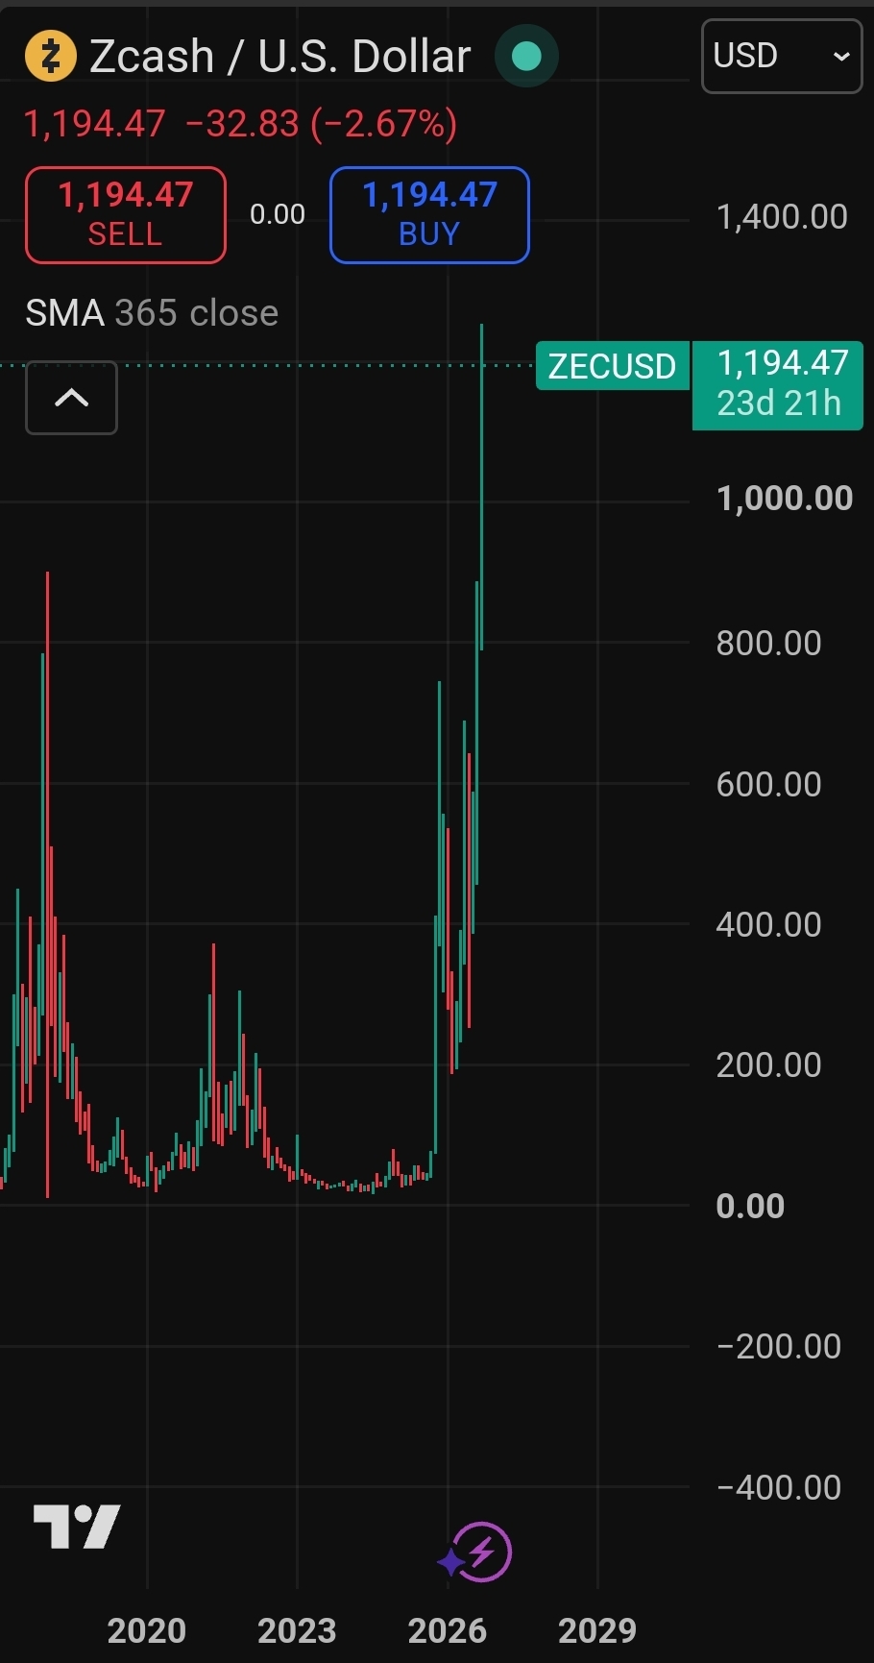This screenshot has width=874, height=1663.
Task: Click the 800.00 price scale label
Action: point(768,643)
